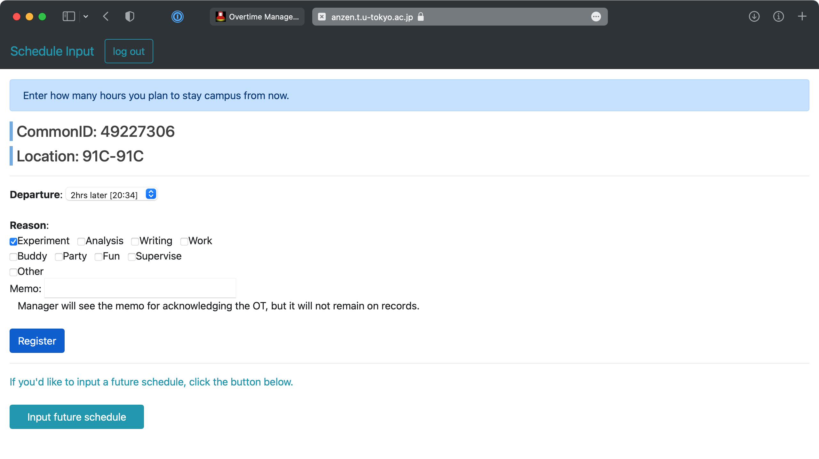Open the 1Password extension icon

pyautogui.click(x=178, y=17)
